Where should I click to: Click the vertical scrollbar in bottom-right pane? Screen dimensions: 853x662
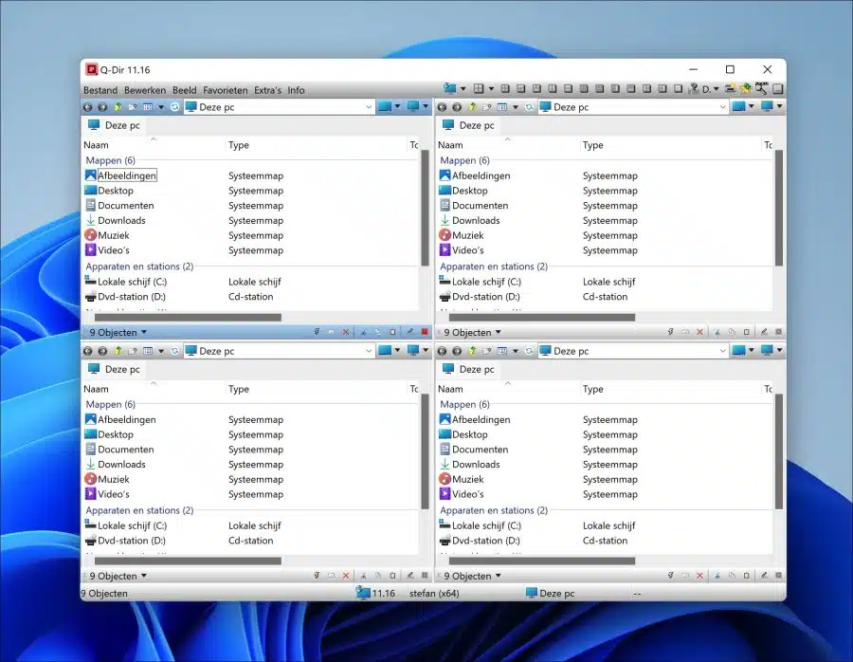pyautogui.click(x=779, y=451)
